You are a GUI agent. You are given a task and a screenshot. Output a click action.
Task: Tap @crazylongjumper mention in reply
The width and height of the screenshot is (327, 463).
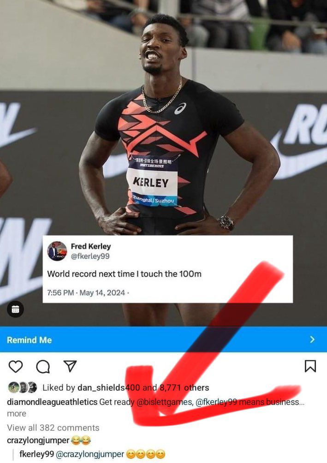coord(90,454)
